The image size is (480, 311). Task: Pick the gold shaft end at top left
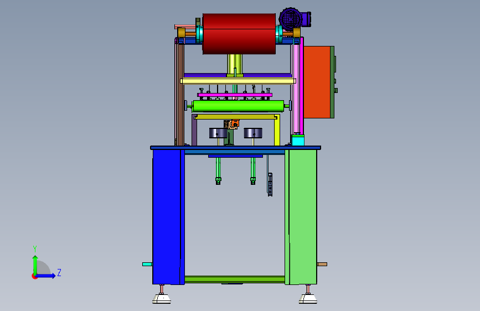(181, 33)
